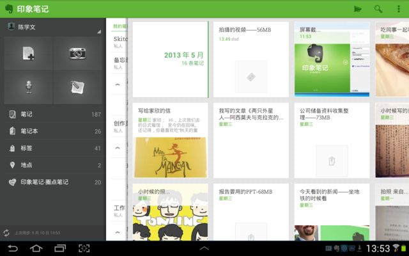Open 印象笔记·圈点笔记 section
Viewport: 409px width, 256px height.
coord(53,182)
